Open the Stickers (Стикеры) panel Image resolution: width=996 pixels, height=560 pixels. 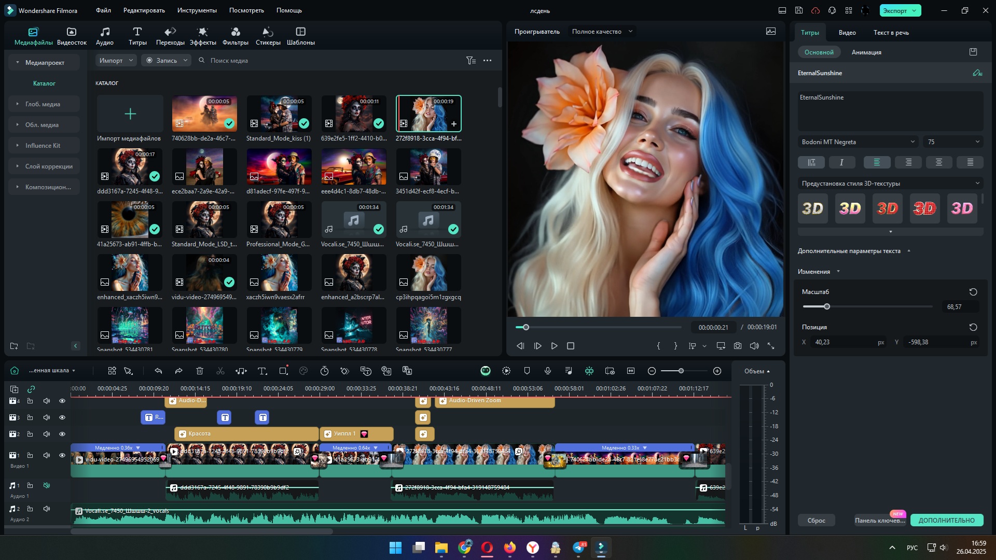tap(268, 36)
